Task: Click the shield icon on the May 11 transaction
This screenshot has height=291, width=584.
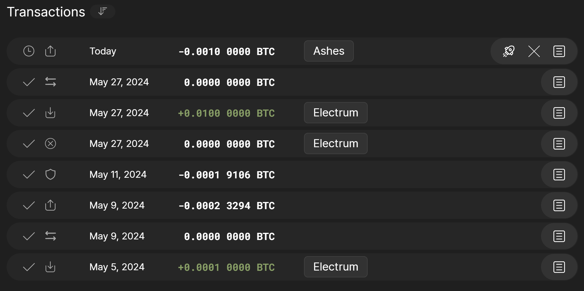Action: click(x=50, y=174)
